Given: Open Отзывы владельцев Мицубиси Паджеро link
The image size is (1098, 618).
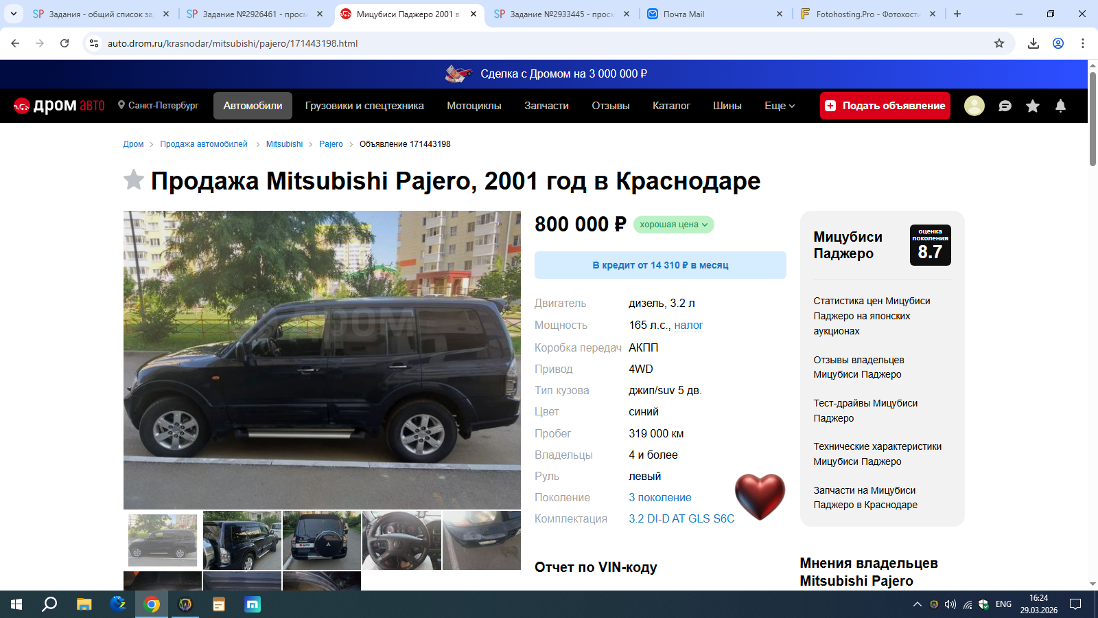Looking at the screenshot, I should tap(858, 367).
